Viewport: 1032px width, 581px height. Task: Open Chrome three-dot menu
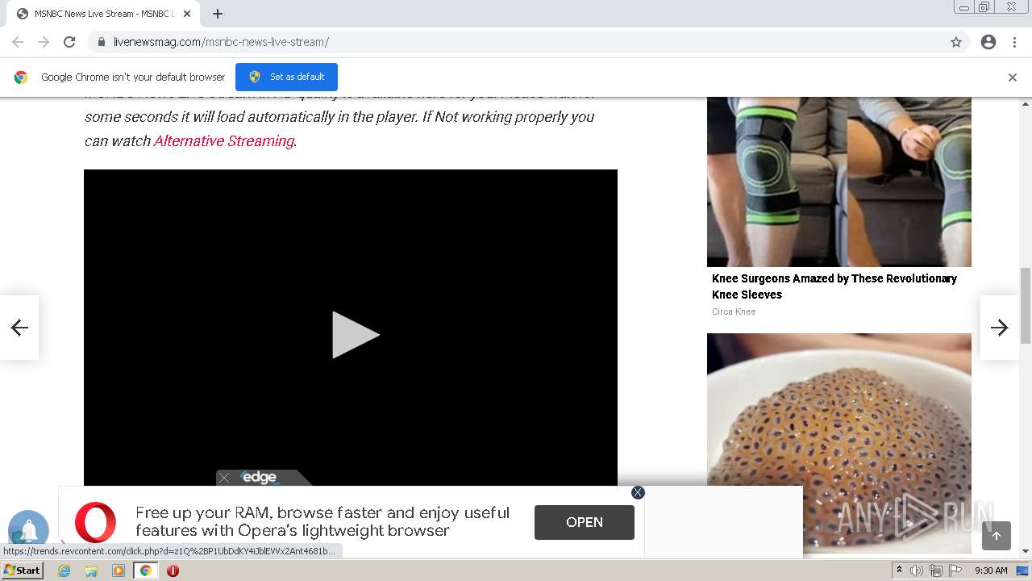1014,42
